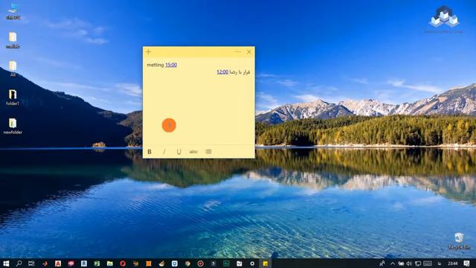This screenshot has height=268, width=476.
Task: Toggle strikethrough (abc) formatting
Action: (193, 152)
